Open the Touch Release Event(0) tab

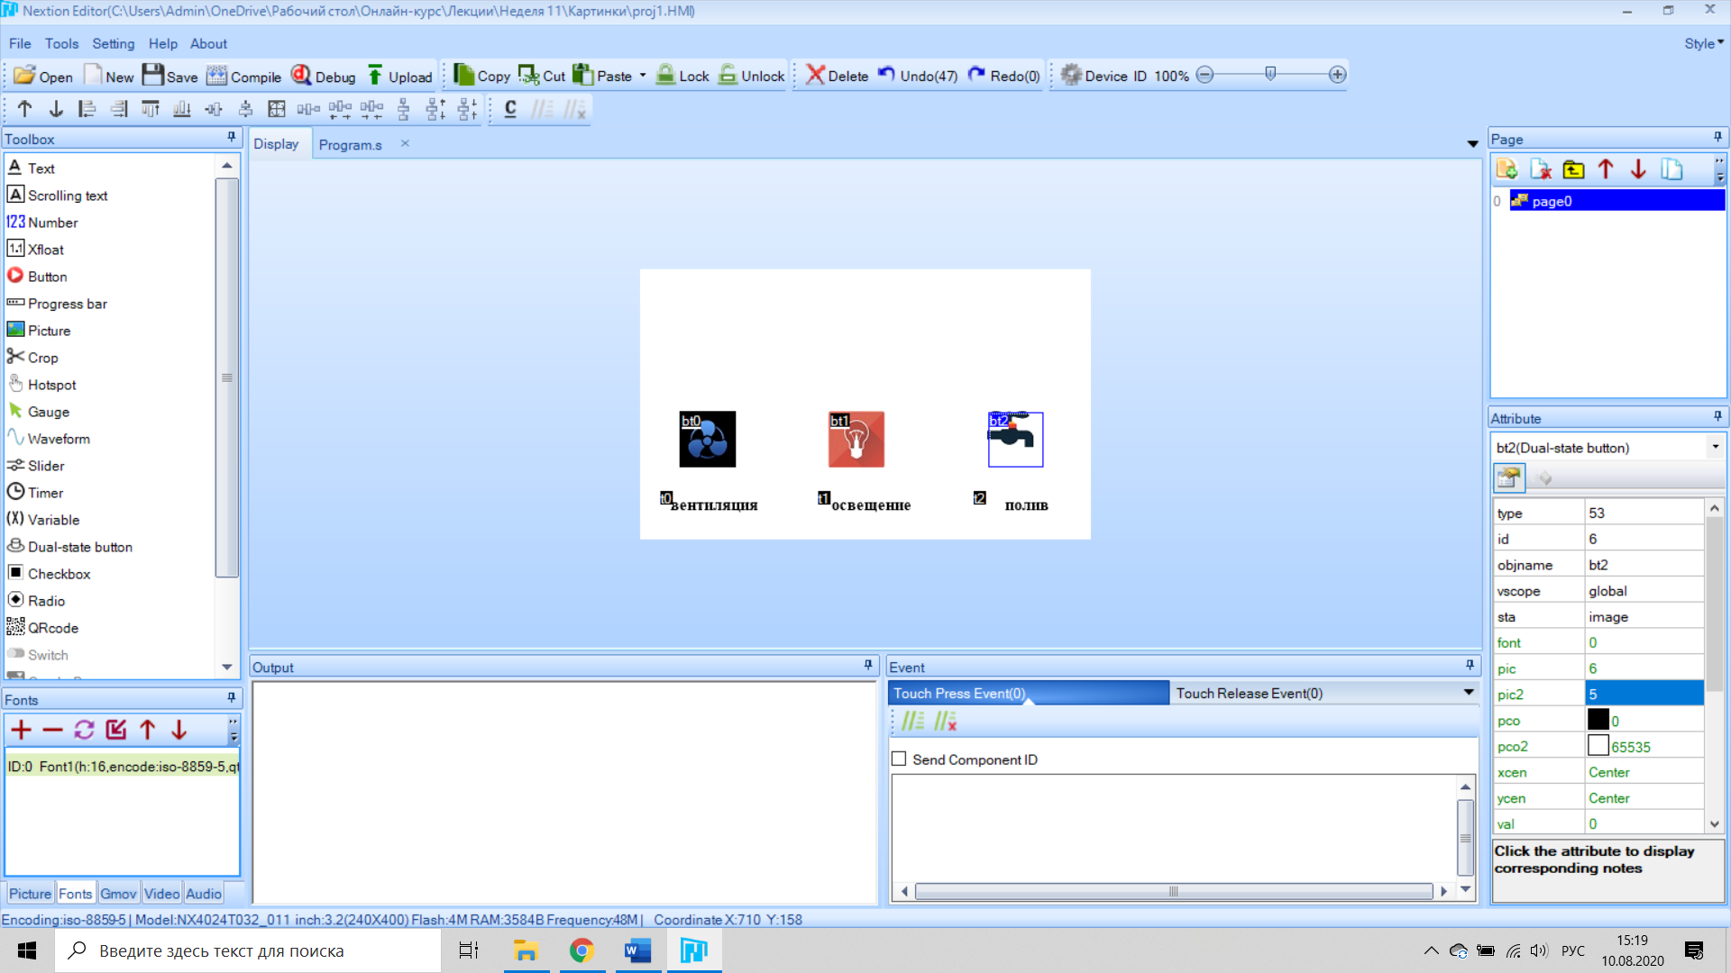[1249, 693]
